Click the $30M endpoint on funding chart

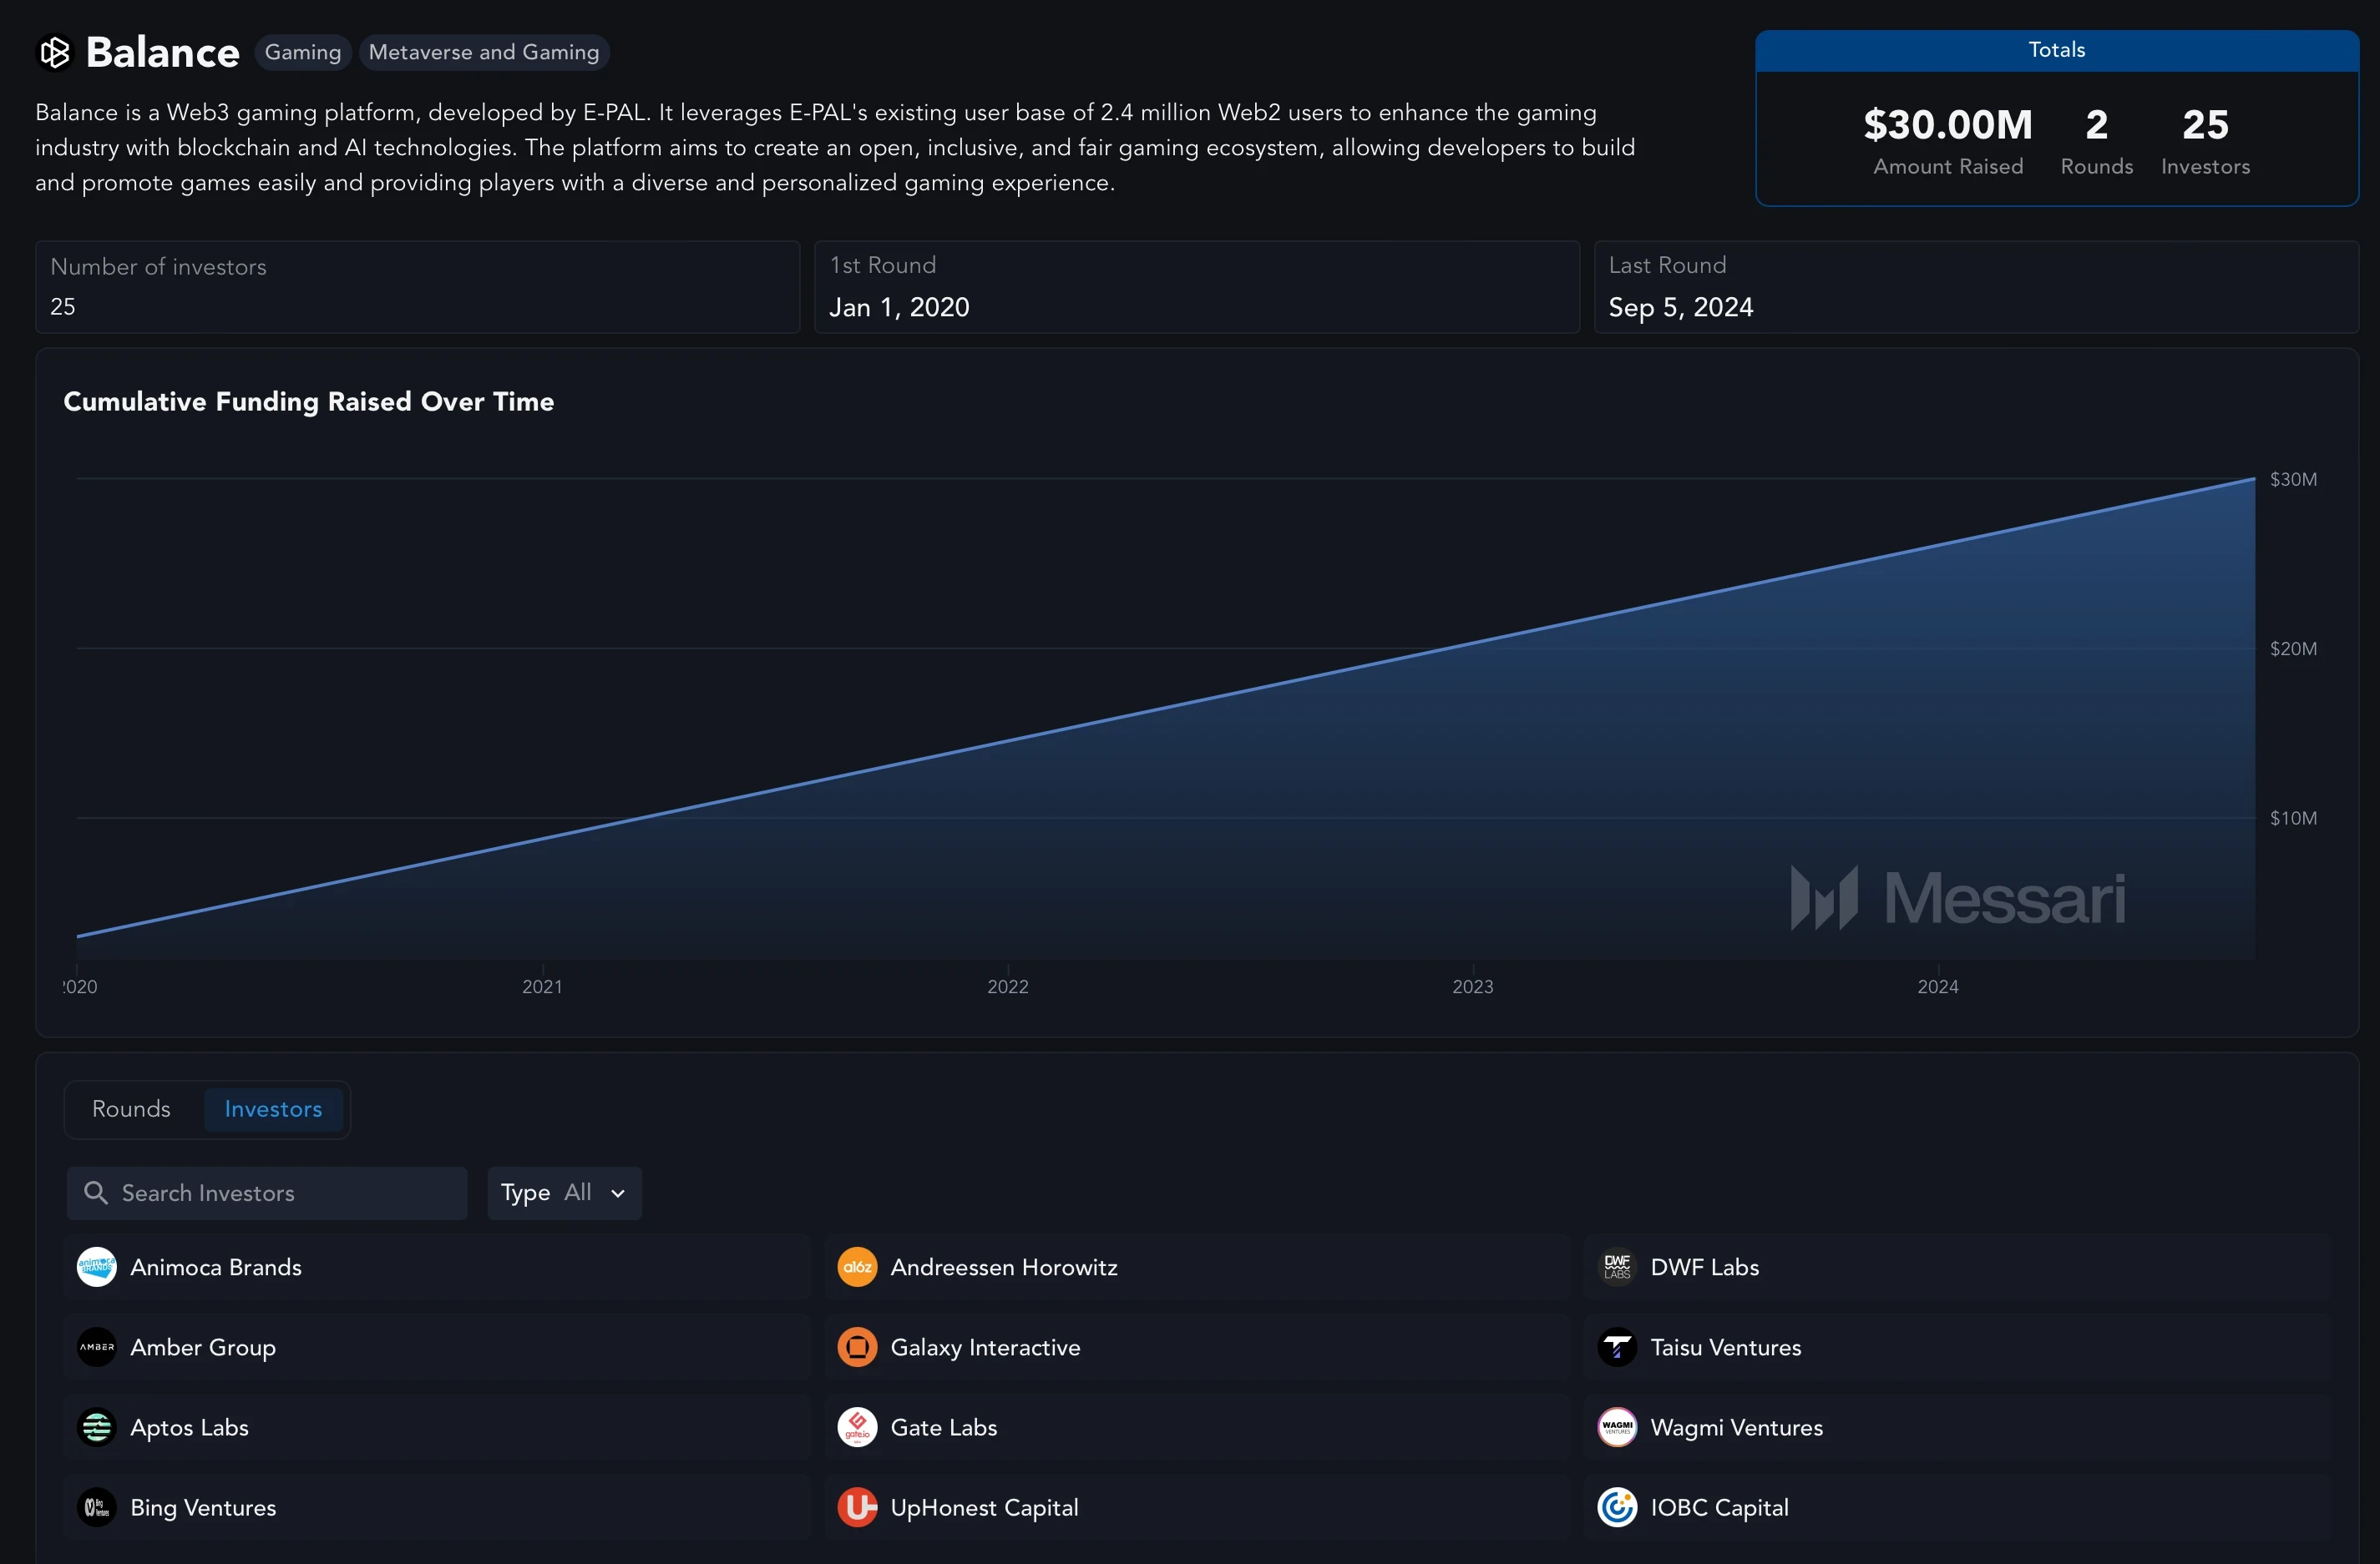click(x=2254, y=479)
